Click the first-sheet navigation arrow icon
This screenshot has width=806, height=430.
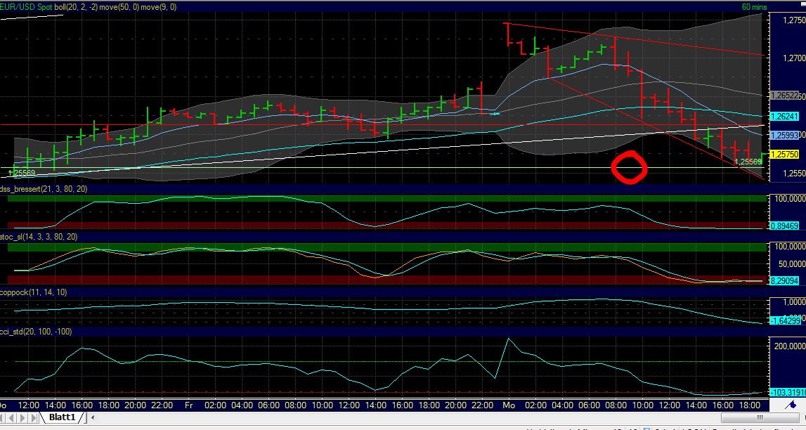point(3,417)
